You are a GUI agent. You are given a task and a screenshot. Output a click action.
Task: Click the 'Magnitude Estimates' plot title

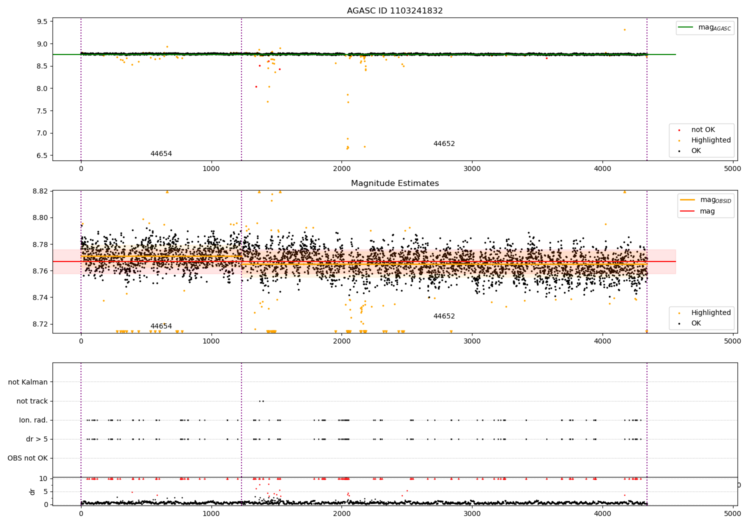[x=394, y=183]
